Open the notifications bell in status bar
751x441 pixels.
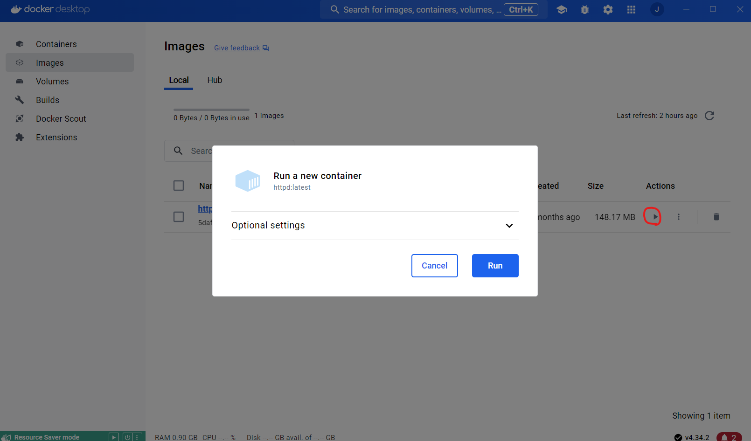click(x=729, y=437)
